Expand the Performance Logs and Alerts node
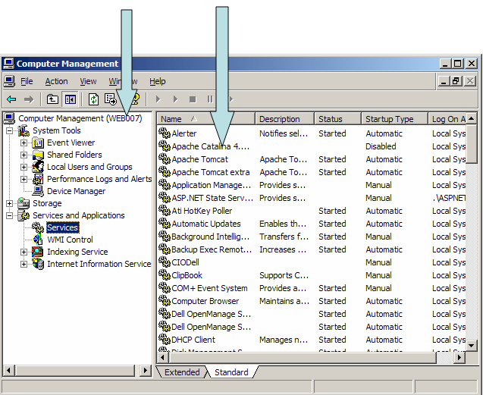Image resolution: width=483 pixels, height=395 pixels. (24, 179)
